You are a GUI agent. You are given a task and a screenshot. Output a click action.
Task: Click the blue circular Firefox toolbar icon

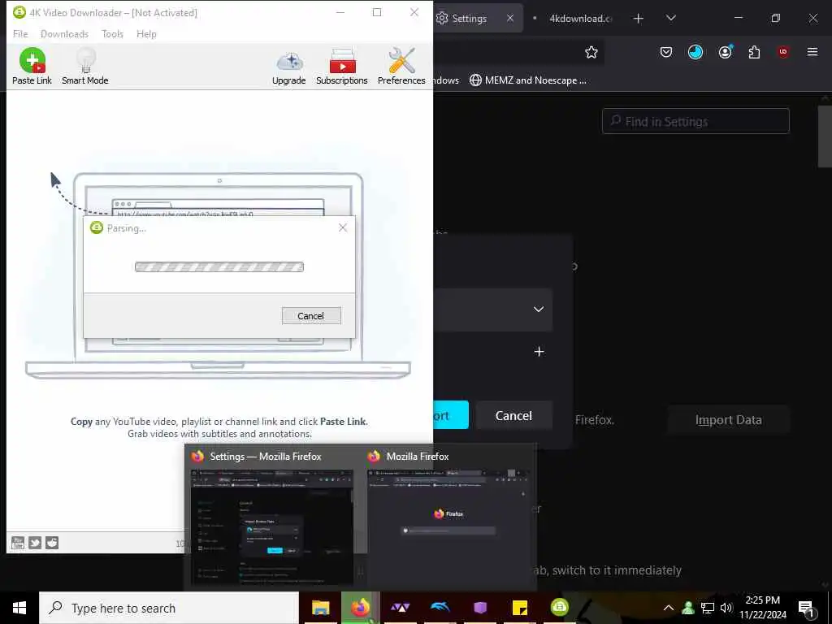coord(695,52)
